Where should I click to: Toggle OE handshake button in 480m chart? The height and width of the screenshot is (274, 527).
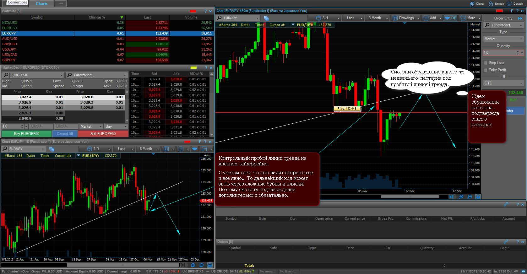coord(451,18)
